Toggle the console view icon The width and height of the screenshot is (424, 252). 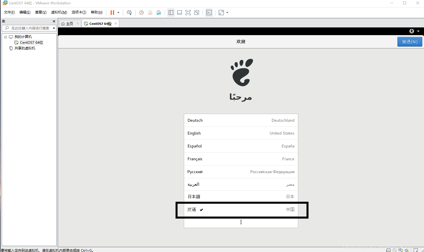click(209, 13)
